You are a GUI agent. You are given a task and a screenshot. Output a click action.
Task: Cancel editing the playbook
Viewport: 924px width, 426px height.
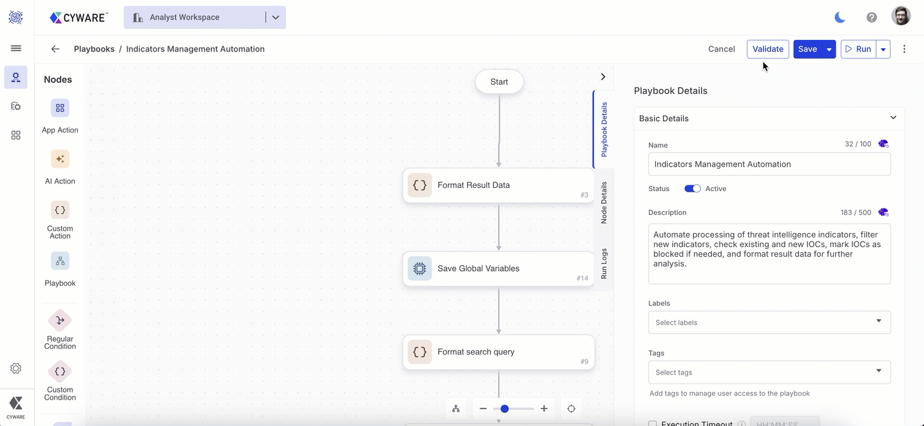721,49
